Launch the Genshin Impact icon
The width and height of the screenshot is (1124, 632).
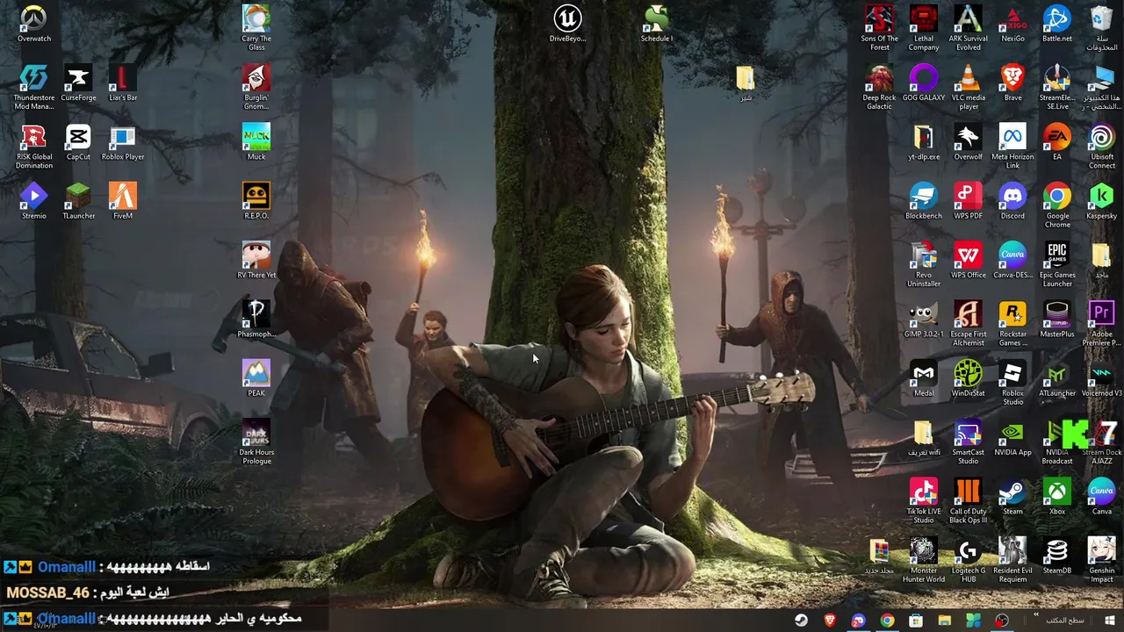click(x=1101, y=560)
